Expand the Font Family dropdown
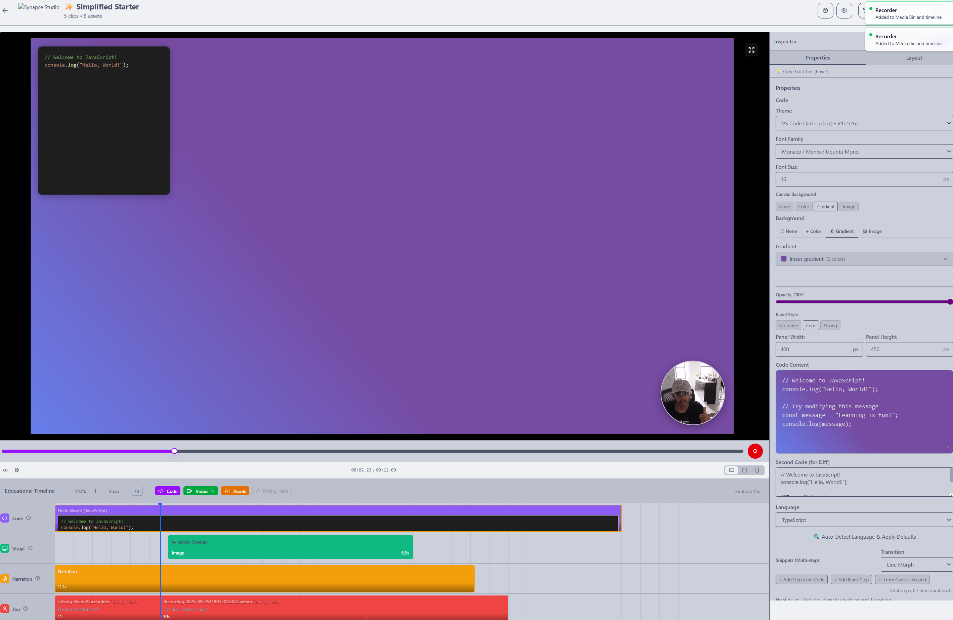953x620 pixels. 863,152
